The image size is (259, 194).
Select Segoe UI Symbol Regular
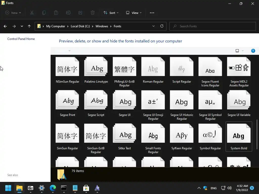(x=210, y=105)
